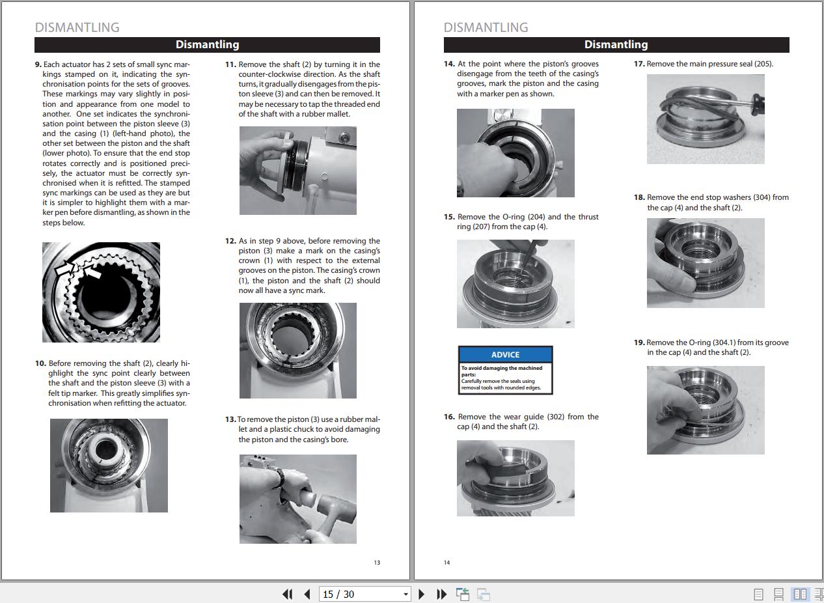Jump to the last page
The image size is (824, 603).
point(441,594)
